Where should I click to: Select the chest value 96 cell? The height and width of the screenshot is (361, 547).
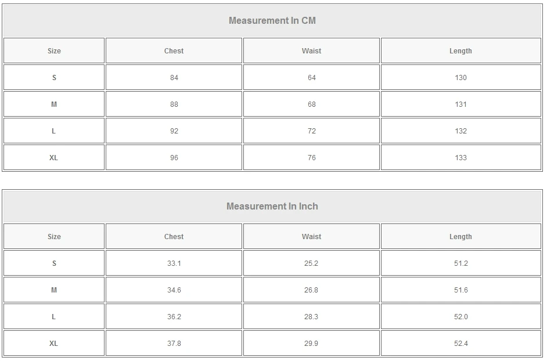pos(174,158)
